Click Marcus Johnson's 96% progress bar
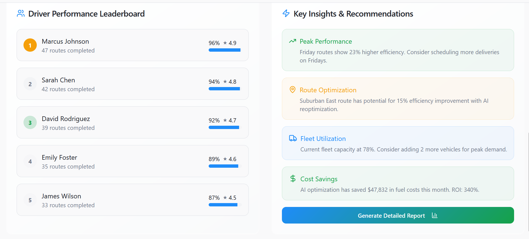The height and width of the screenshot is (239, 529). 224,50
